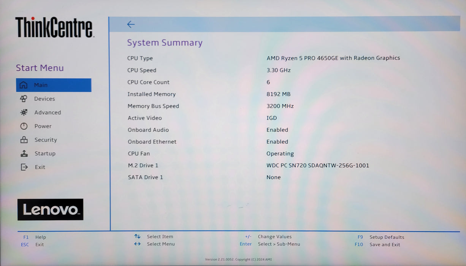Screen dimensions: 466x266
Task: Click the Startup icon in sidebar
Action: [x=24, y=154]
